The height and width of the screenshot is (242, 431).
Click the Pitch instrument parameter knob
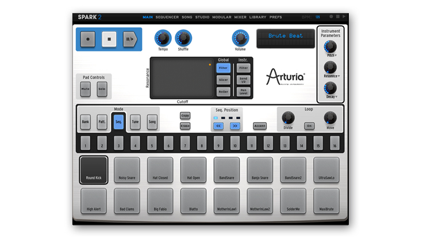tap(330, 46)
